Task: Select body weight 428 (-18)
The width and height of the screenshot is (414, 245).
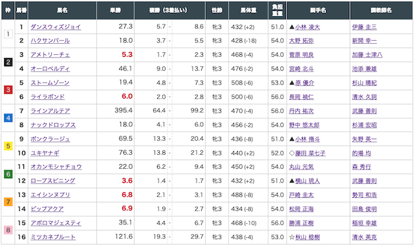Action: tap(243, 41)
